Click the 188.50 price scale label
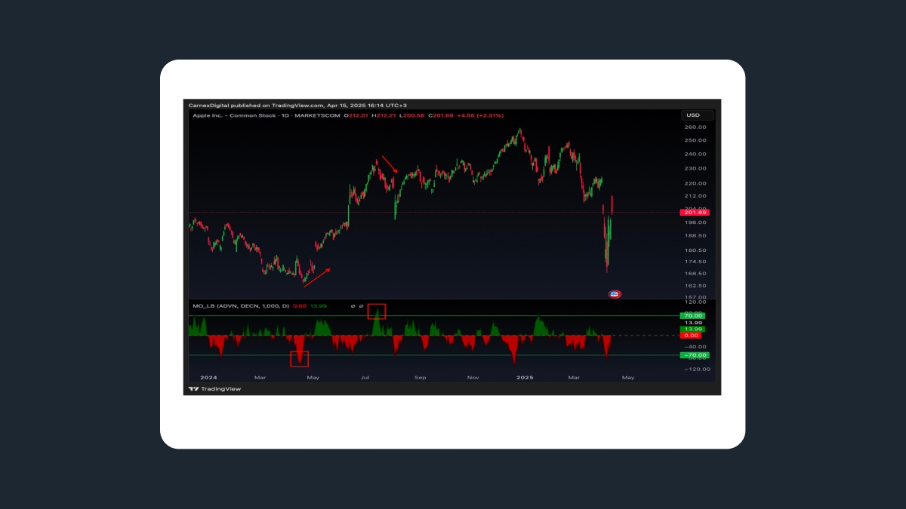Viewport: 906px width, 509px height. click(695, 236)
